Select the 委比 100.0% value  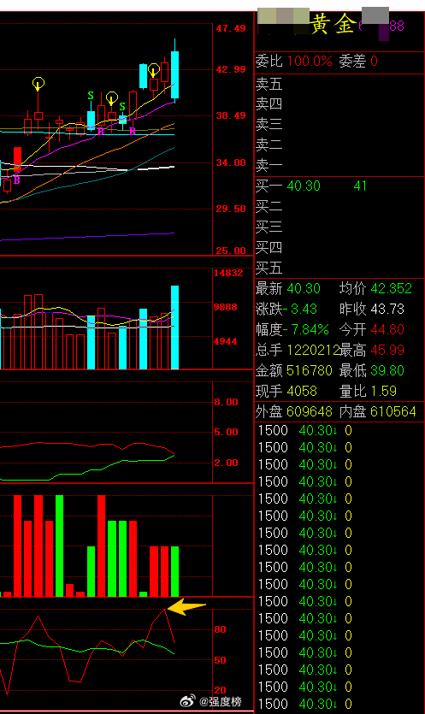point(310,61)
